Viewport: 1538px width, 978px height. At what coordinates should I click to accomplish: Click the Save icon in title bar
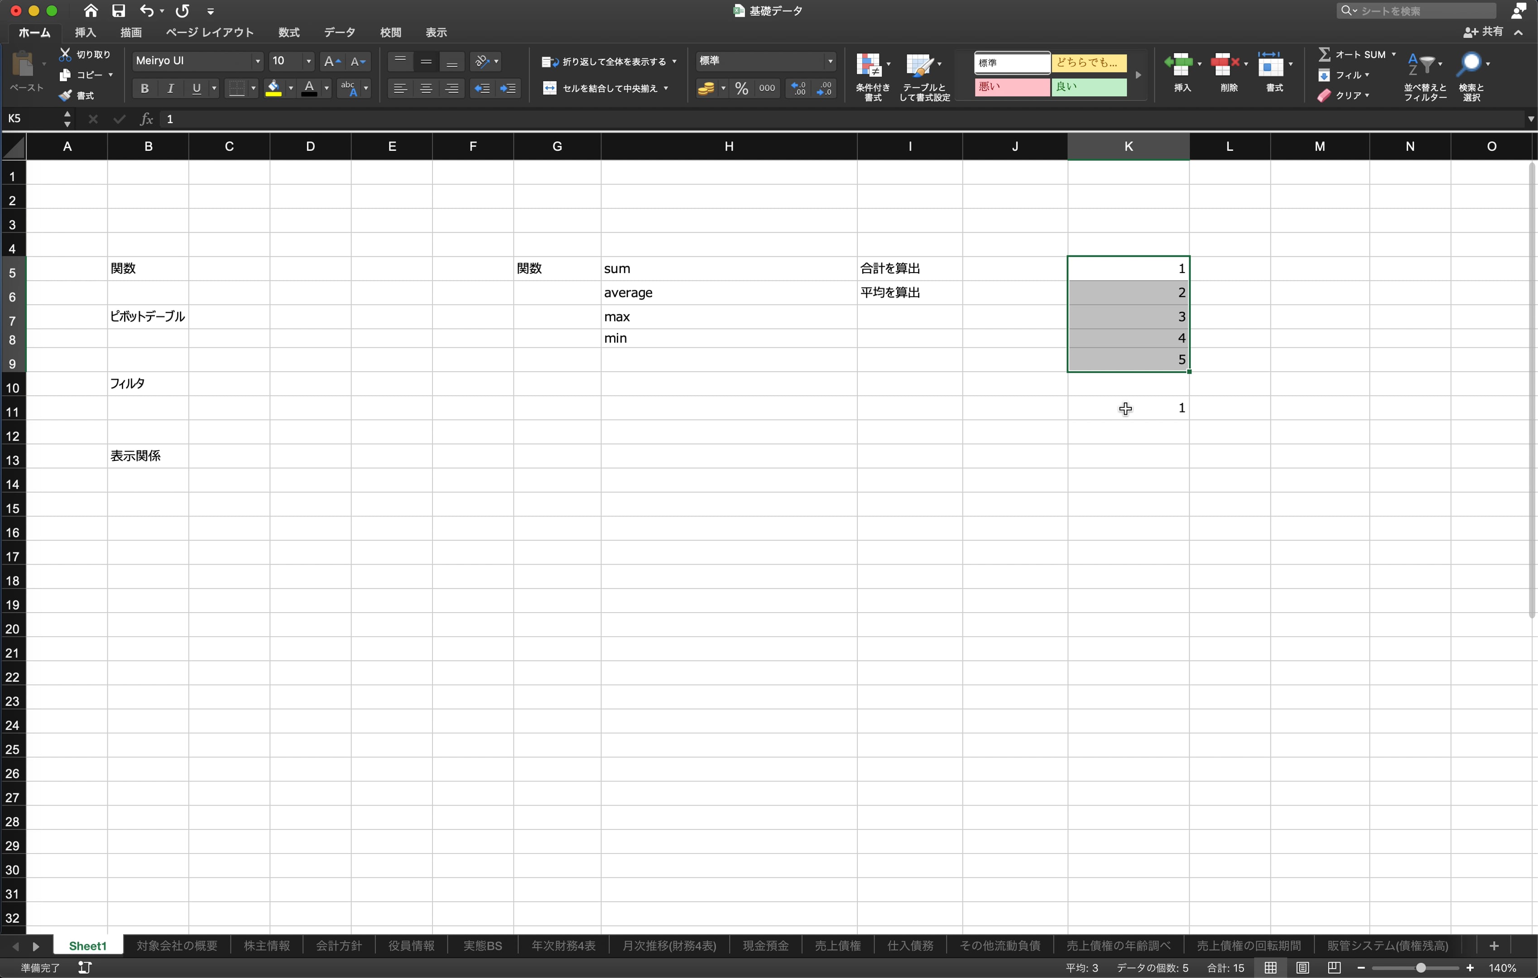pyautogui.click(x=118, y=11)
